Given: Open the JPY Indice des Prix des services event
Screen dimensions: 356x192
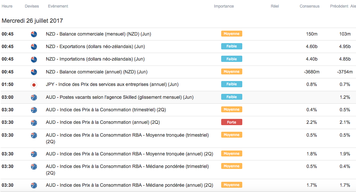Looking at the screenshot, I should [112, 84].
